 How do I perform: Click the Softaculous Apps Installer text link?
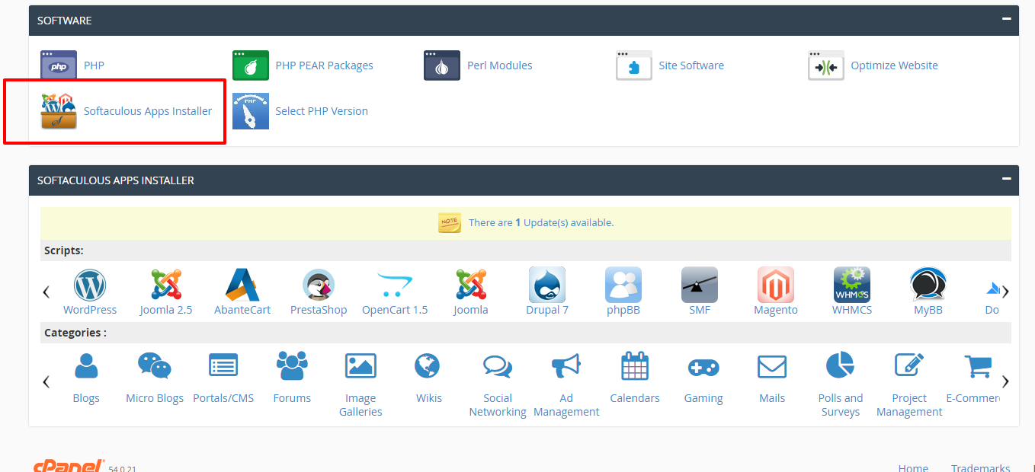point(148,111)
